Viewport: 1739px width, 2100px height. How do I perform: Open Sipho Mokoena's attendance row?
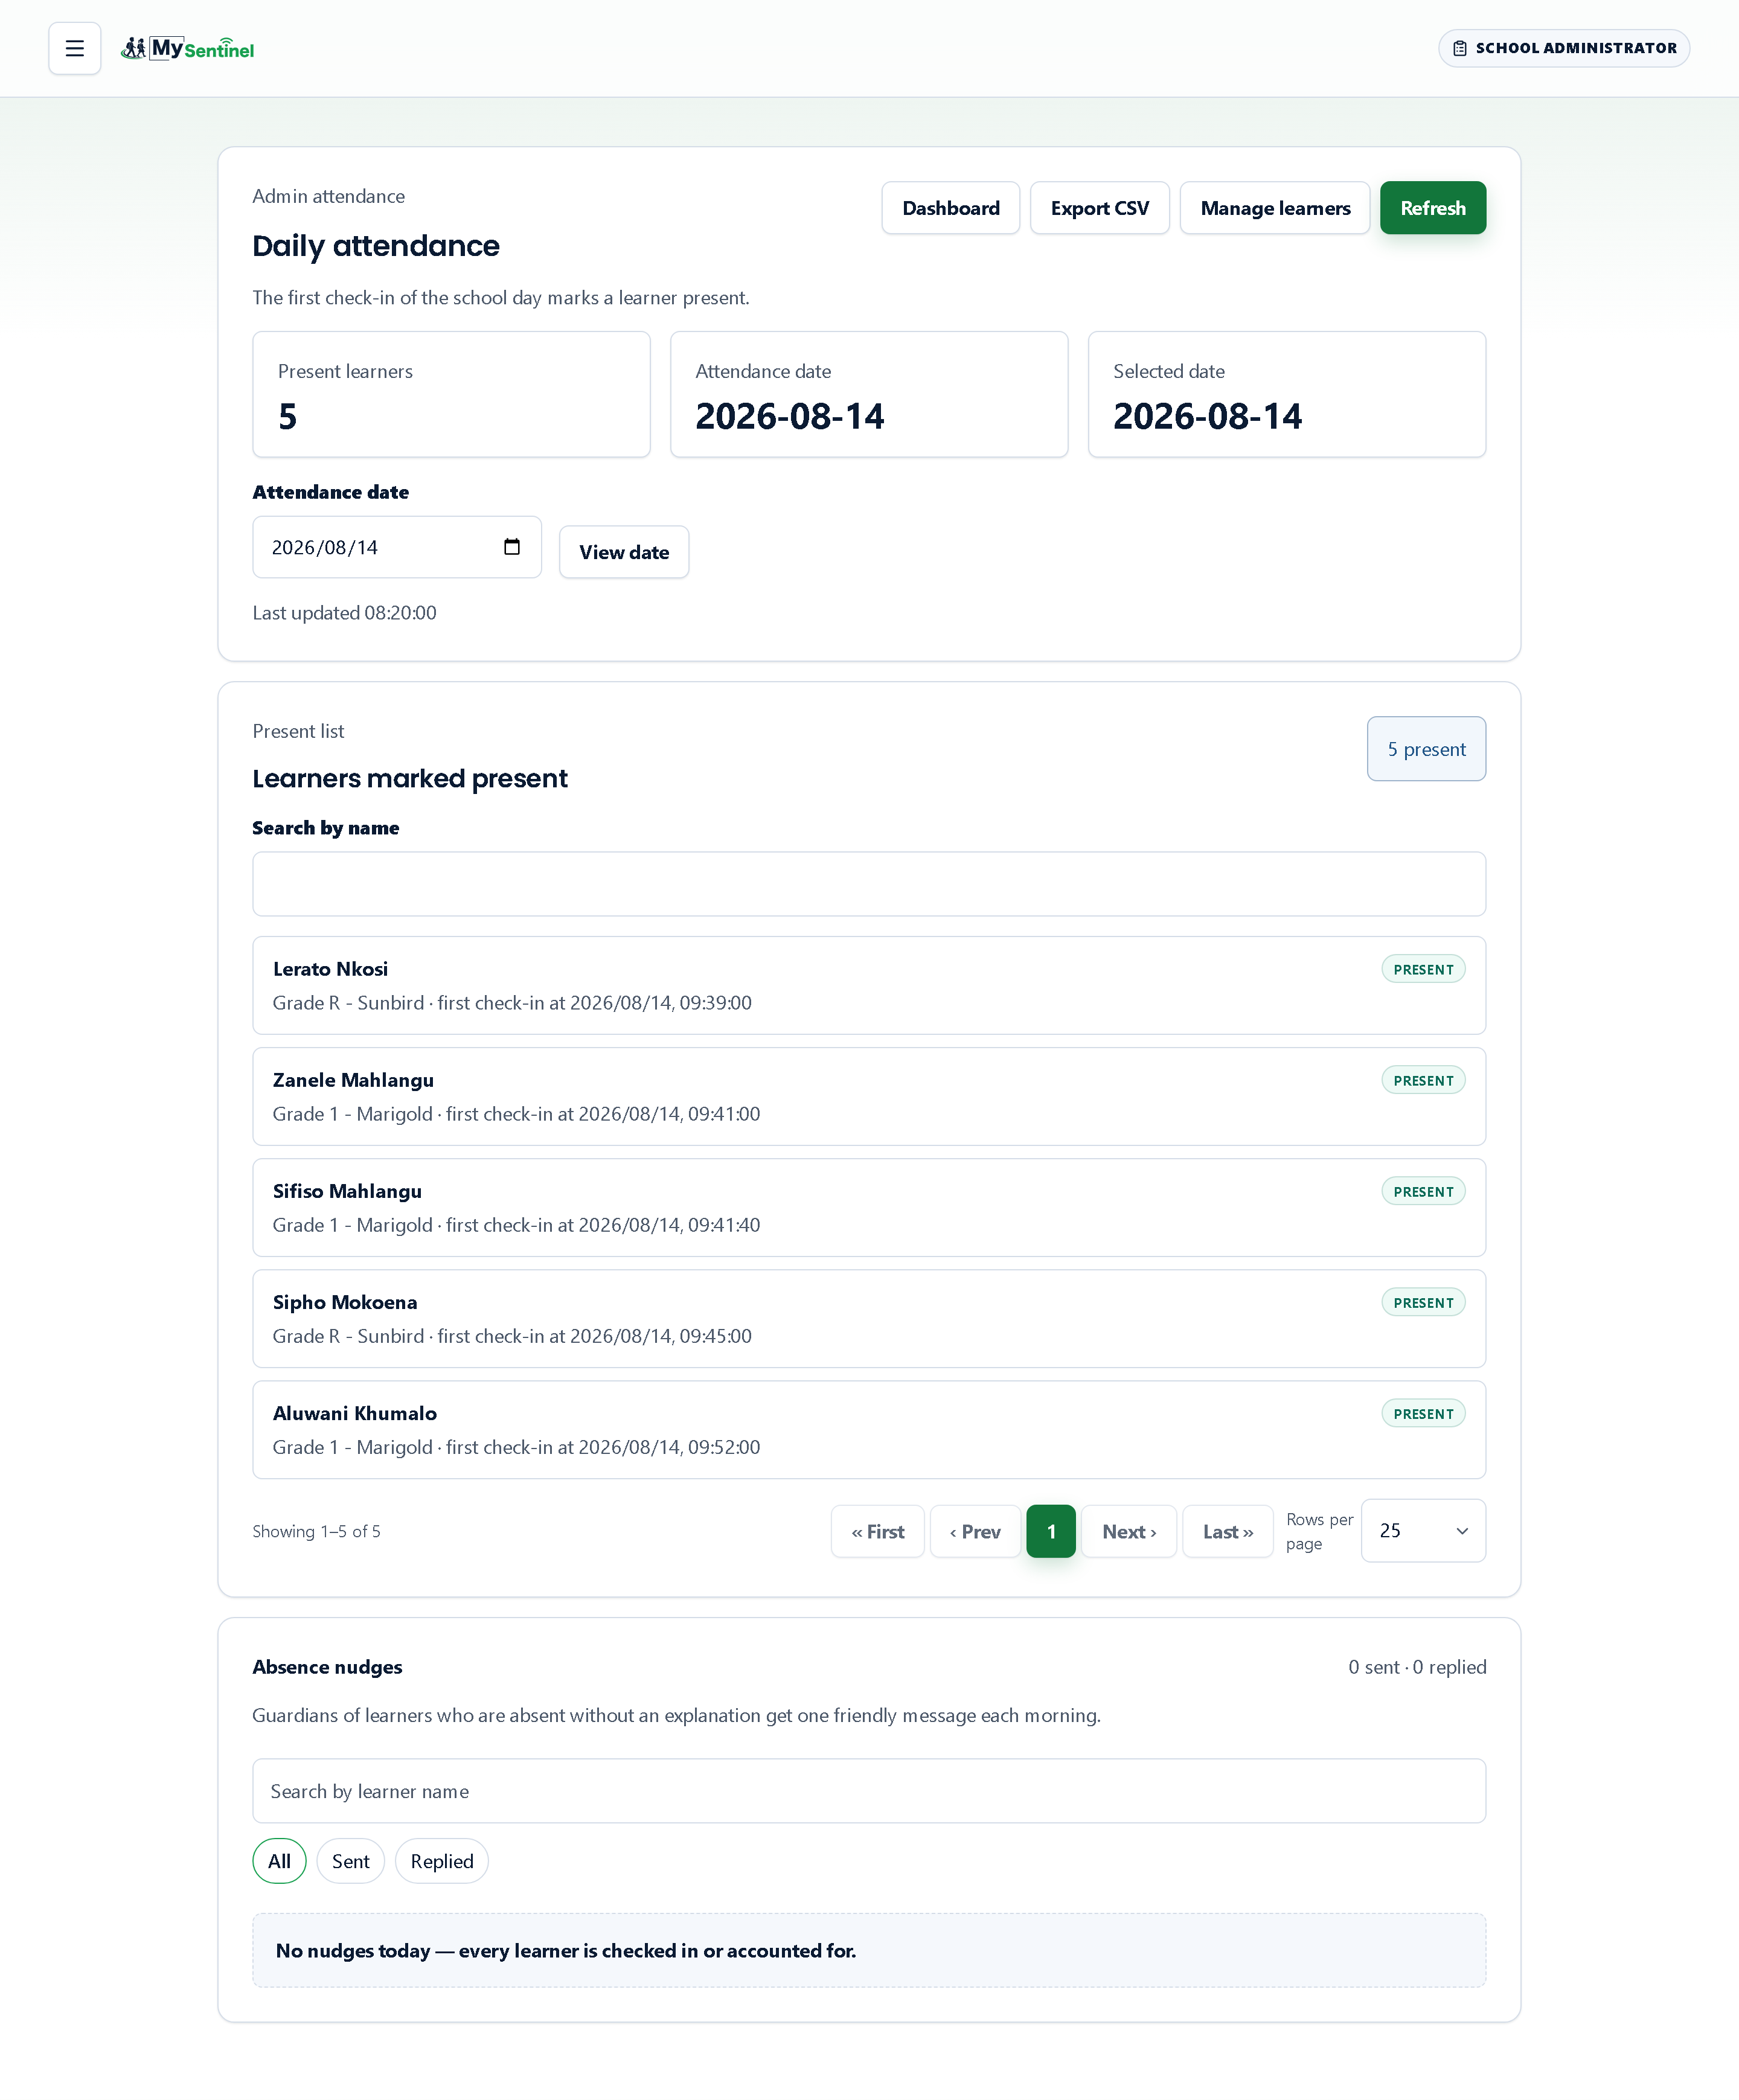point(869,1319)
